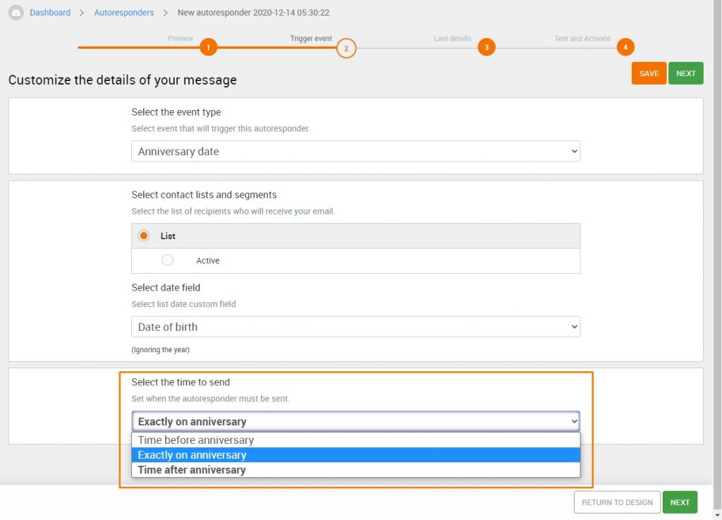This screenshot has height=520, width=722.
Task: Select the Active list radio button
Action: point(167,260)
